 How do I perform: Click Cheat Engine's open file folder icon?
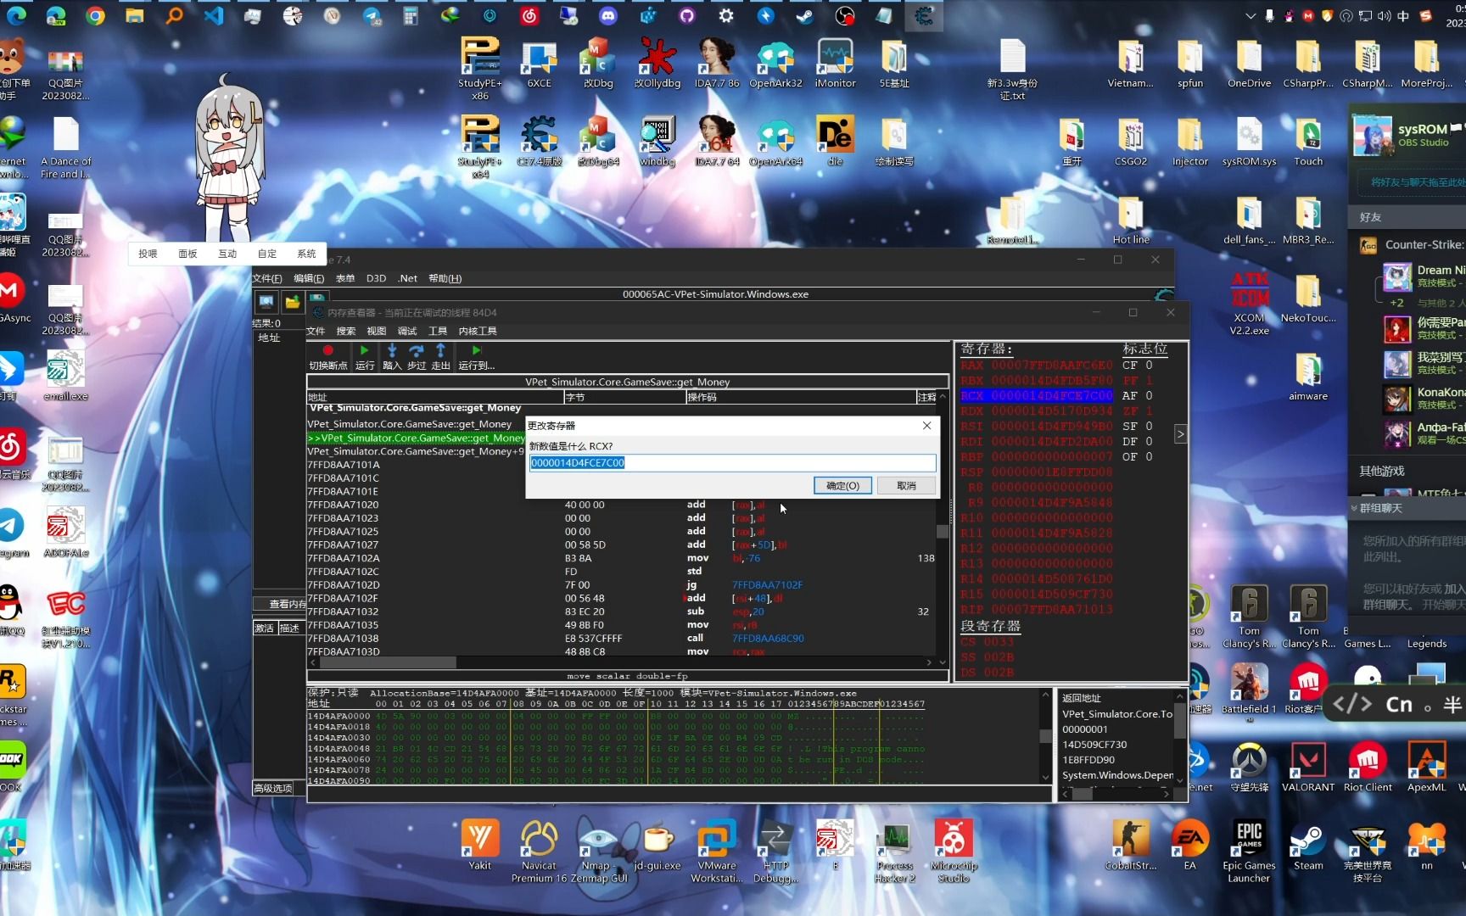[x=292, y=302]
